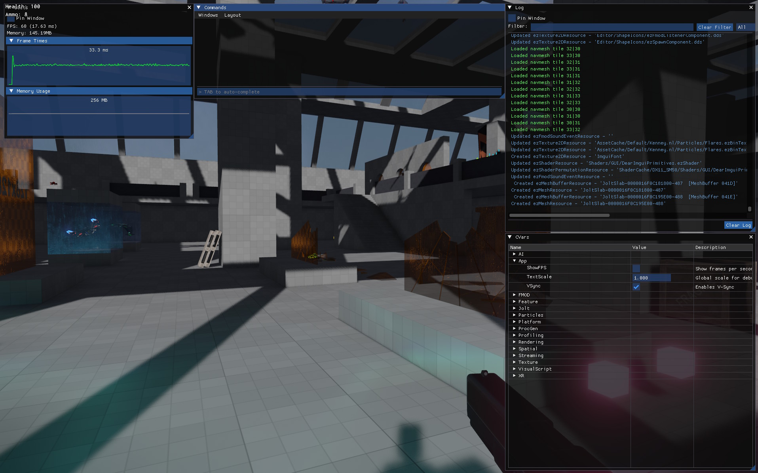This screenshot has width=758, height=473.
Task: Collapse the Memory Usage section
Action: coord(11,91)
